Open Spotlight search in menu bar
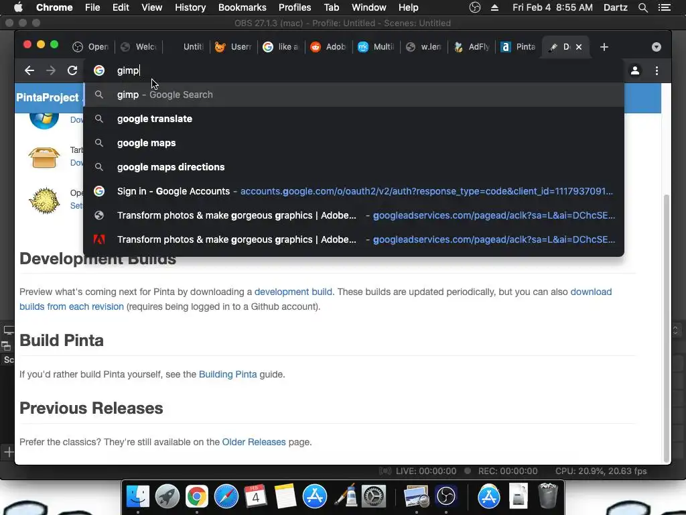This screenshot has height=515, width=686. [642, 7]
